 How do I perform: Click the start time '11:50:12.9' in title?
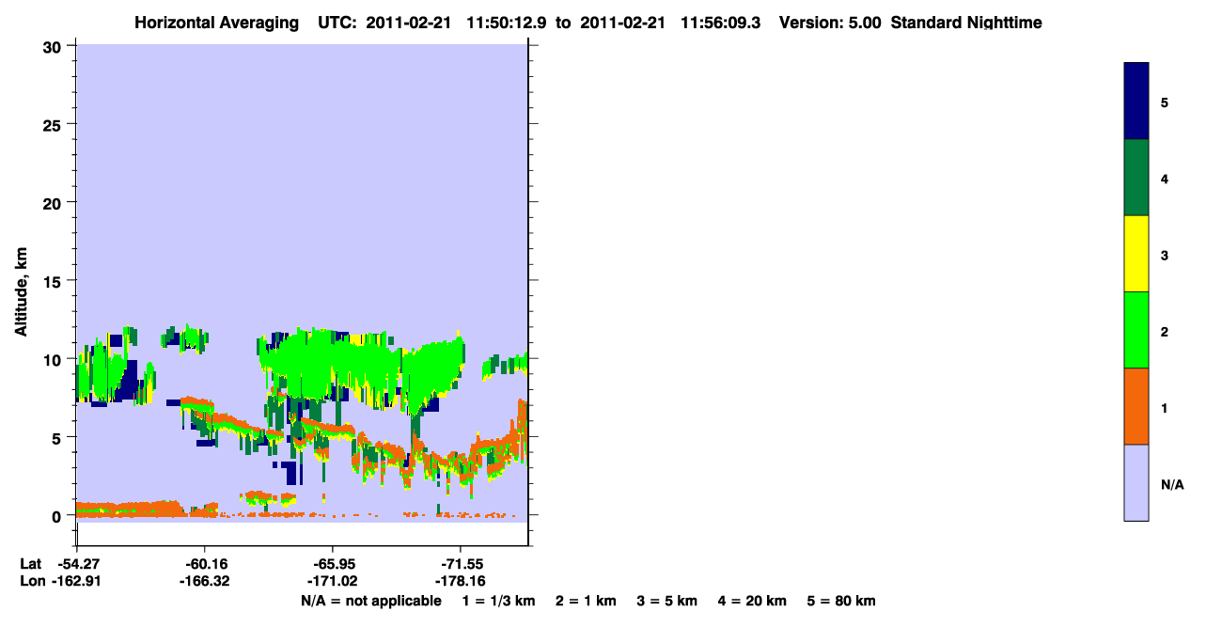(x=505, y=23)
